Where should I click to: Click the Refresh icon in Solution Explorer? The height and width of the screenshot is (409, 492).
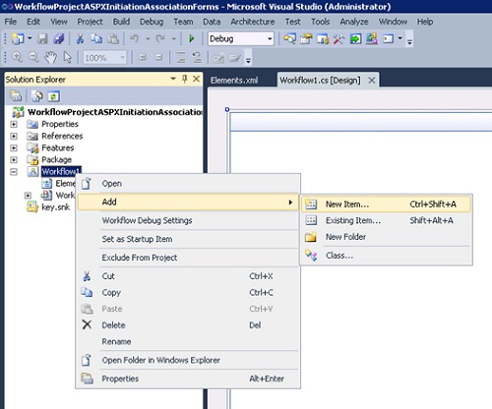(53, 96)
